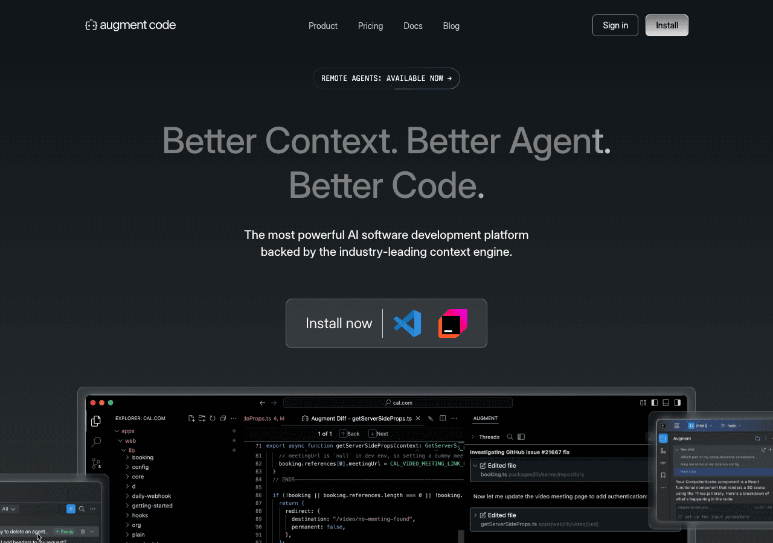Open the Pricing menu item
773x543 pixels.
[x=370, y=26]
